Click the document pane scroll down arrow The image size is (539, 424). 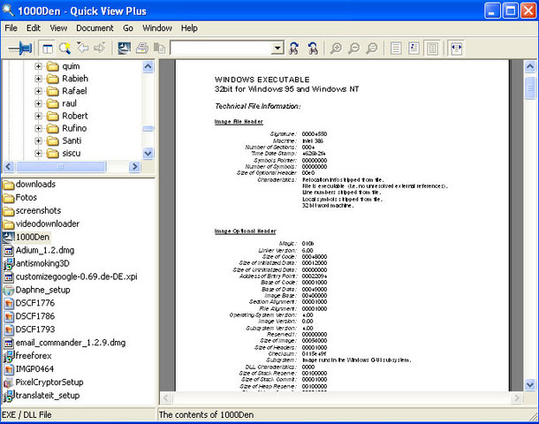coord(530,385)
